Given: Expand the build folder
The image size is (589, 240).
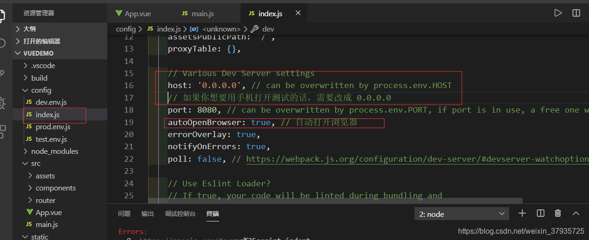Looking at the screenshot, I should [60, 78].
